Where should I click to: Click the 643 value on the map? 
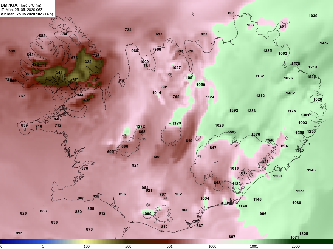[x=217, y=183]
